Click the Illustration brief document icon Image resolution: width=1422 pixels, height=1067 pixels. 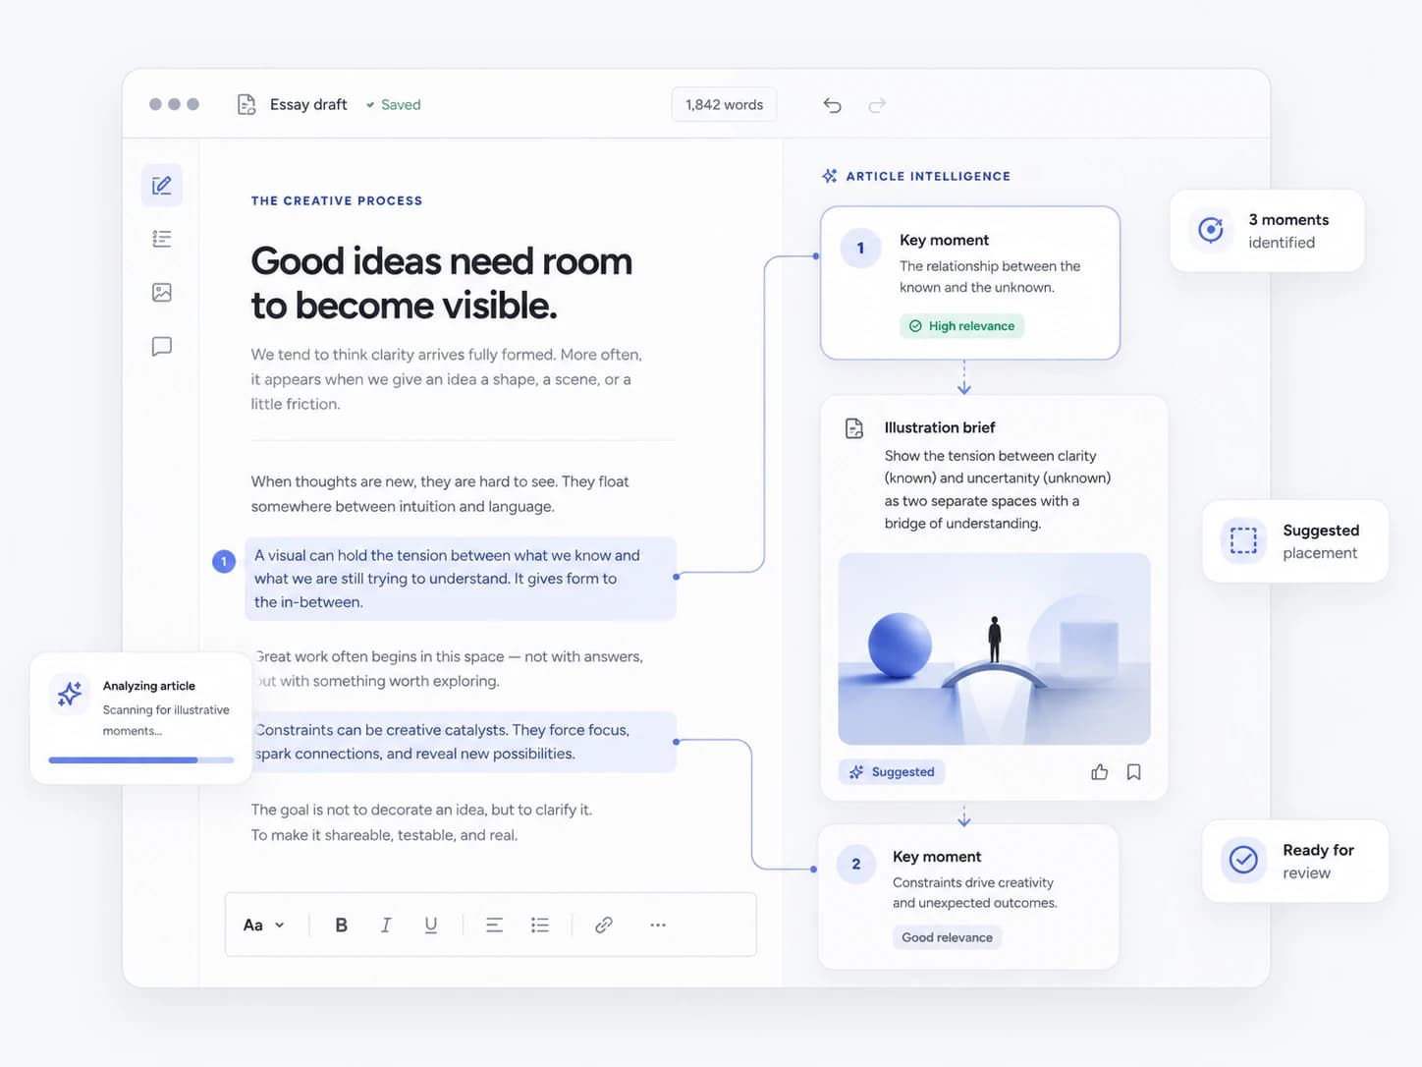(854, 428)
